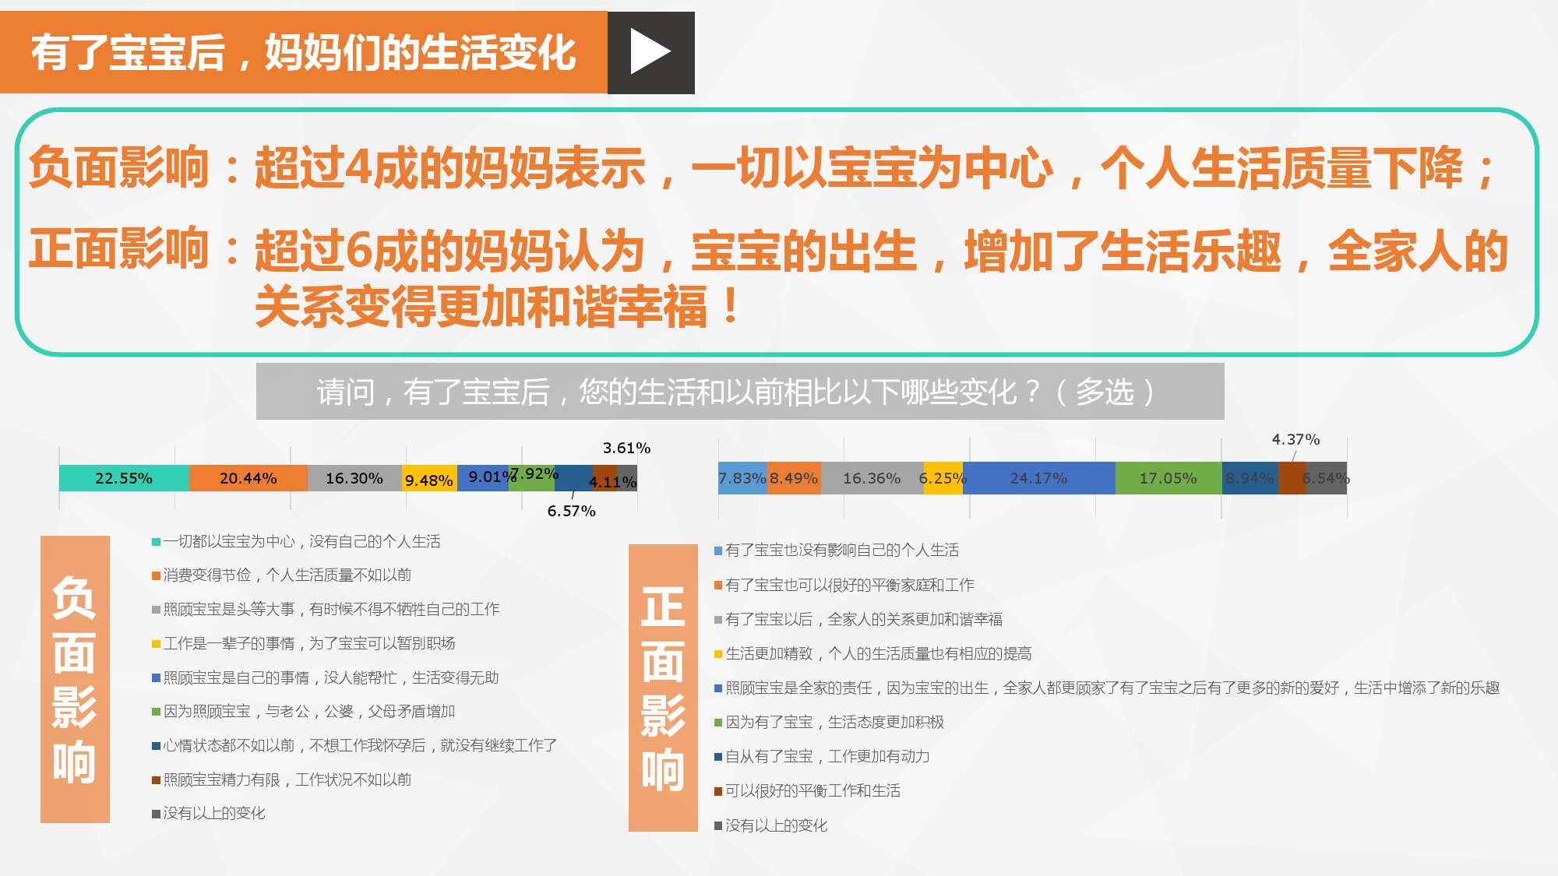Click the 正面影响 vertical orange label

pos(663,688)
